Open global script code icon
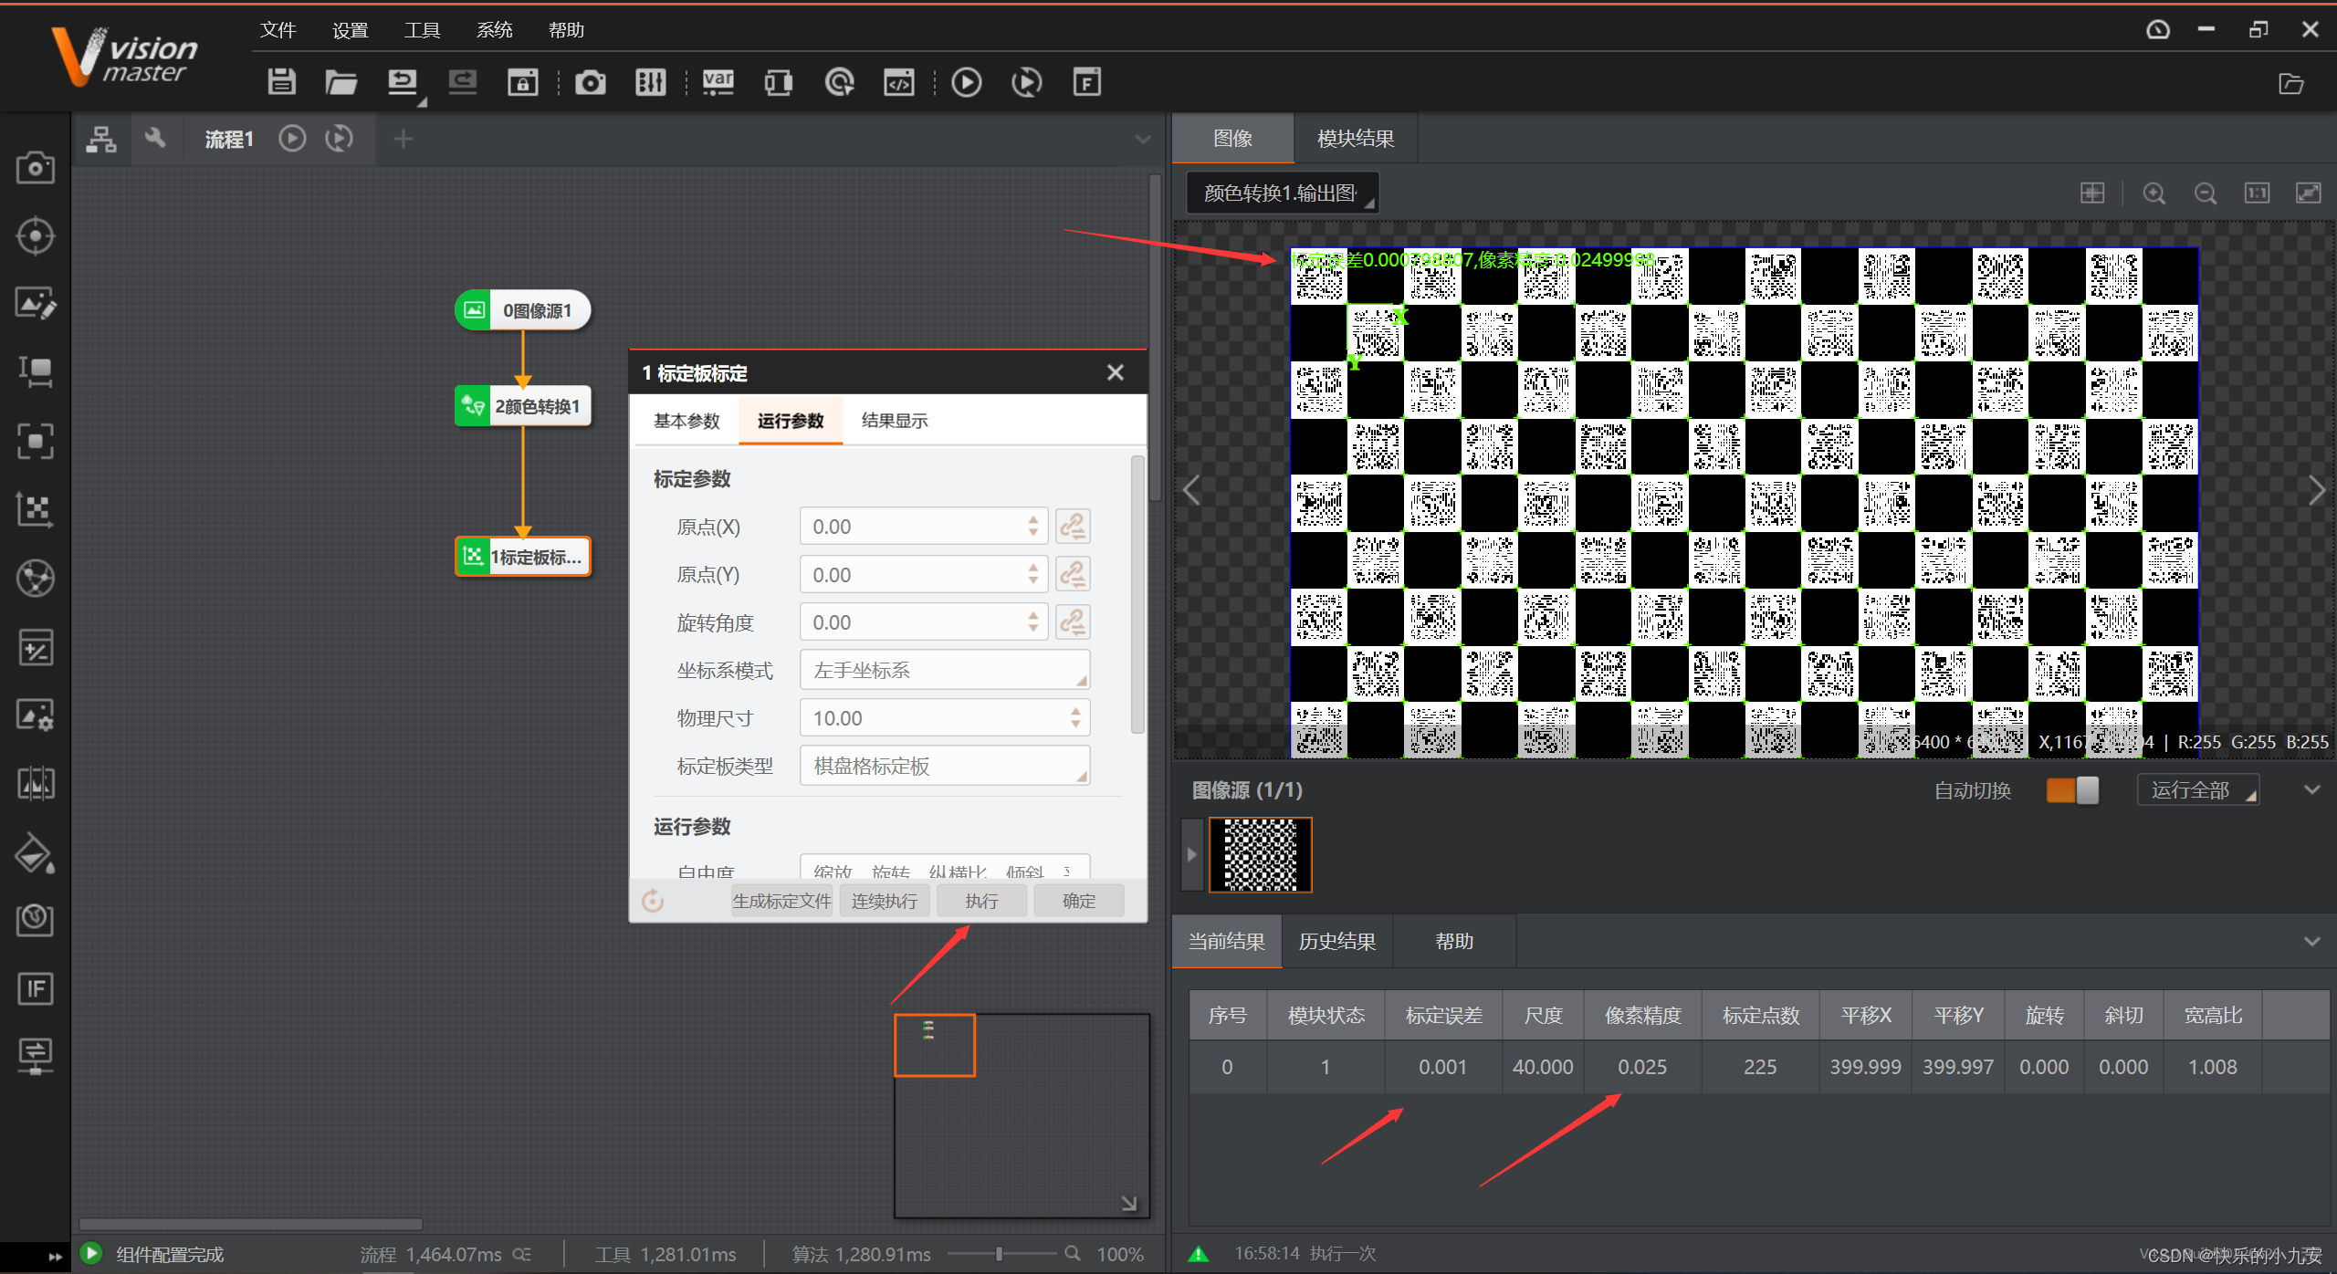Viewport: 2337px width, 1274px height. [x=899, y=82]
